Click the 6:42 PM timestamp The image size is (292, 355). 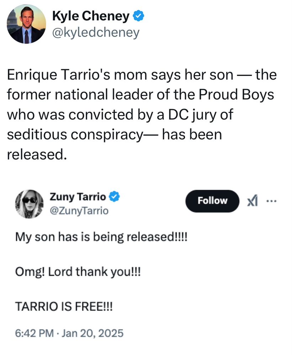(34, 333)
